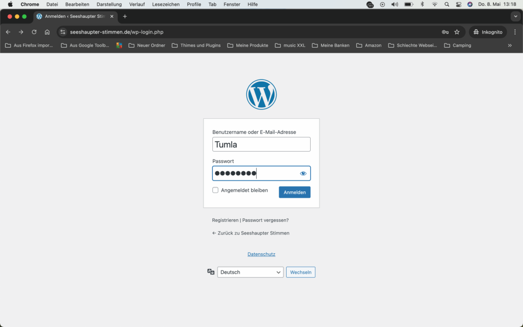This screenshot has height=327, width=523.
Task: Open the Apple menu
Action: click(10, 4)
